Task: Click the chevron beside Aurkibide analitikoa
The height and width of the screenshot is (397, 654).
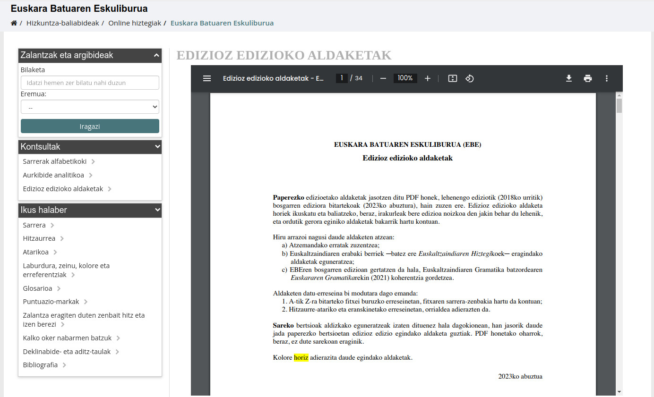Action: (x=91, y=176)
